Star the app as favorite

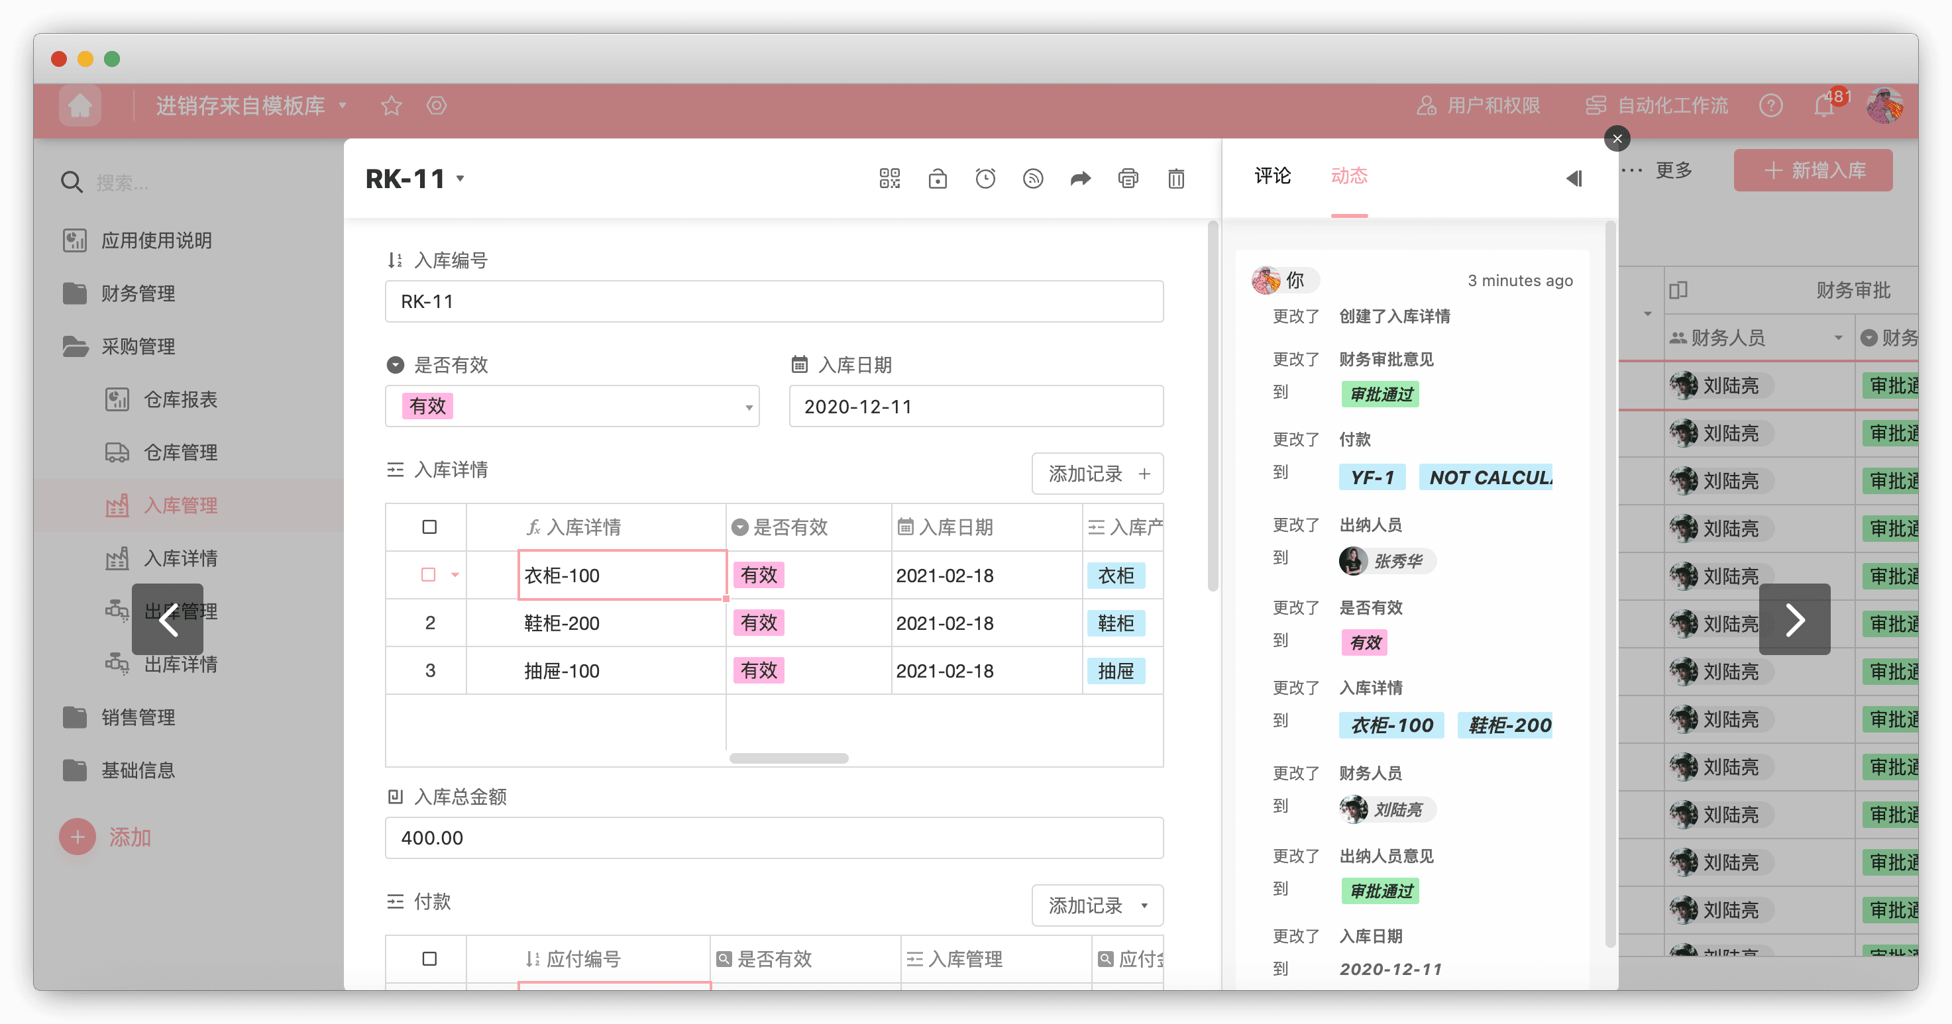pos(391,105)
